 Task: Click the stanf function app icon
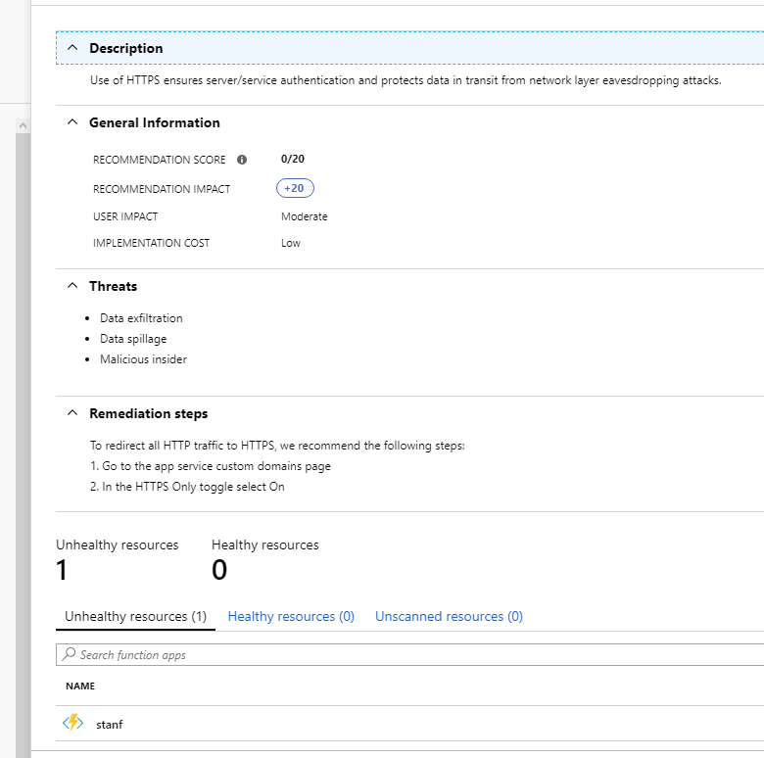[x=73, y=724]
